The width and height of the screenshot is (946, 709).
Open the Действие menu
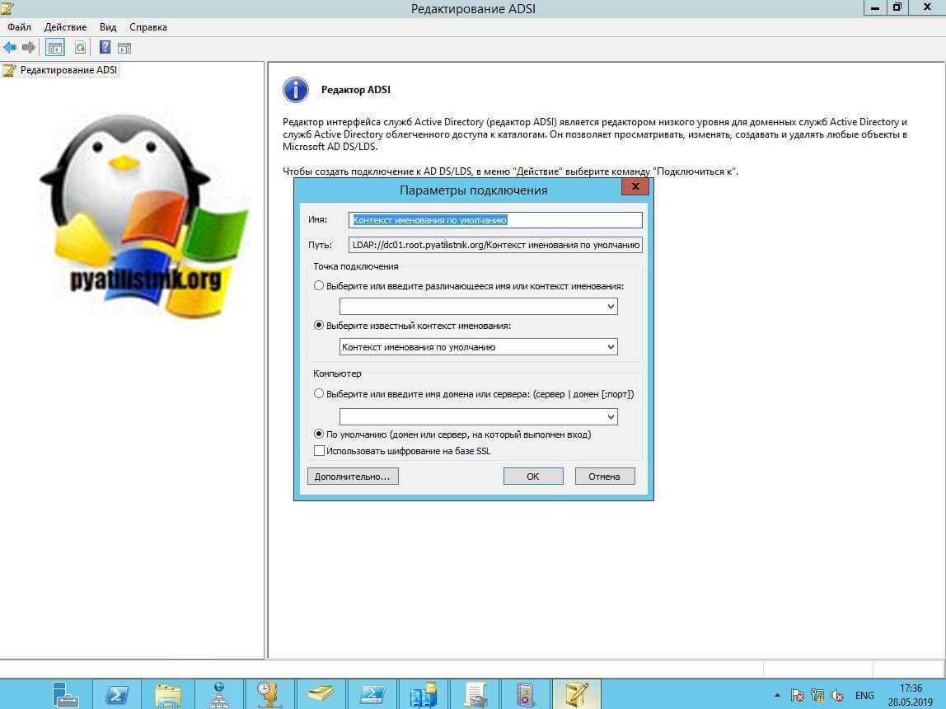coord(65,27)
